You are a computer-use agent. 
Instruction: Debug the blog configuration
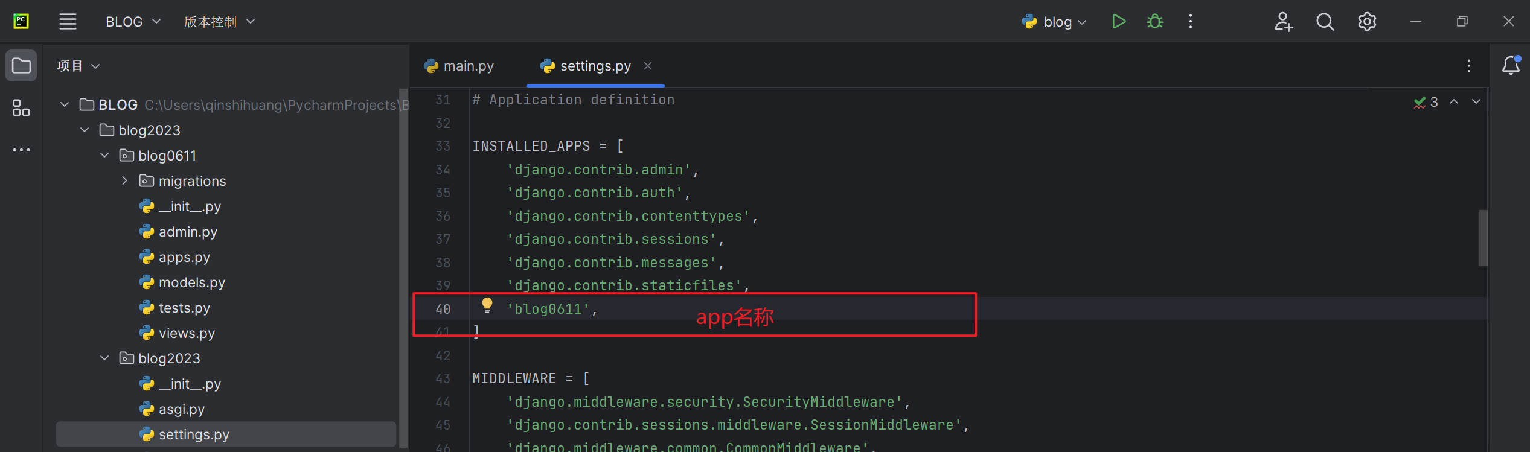click(x=1154, y=22)
